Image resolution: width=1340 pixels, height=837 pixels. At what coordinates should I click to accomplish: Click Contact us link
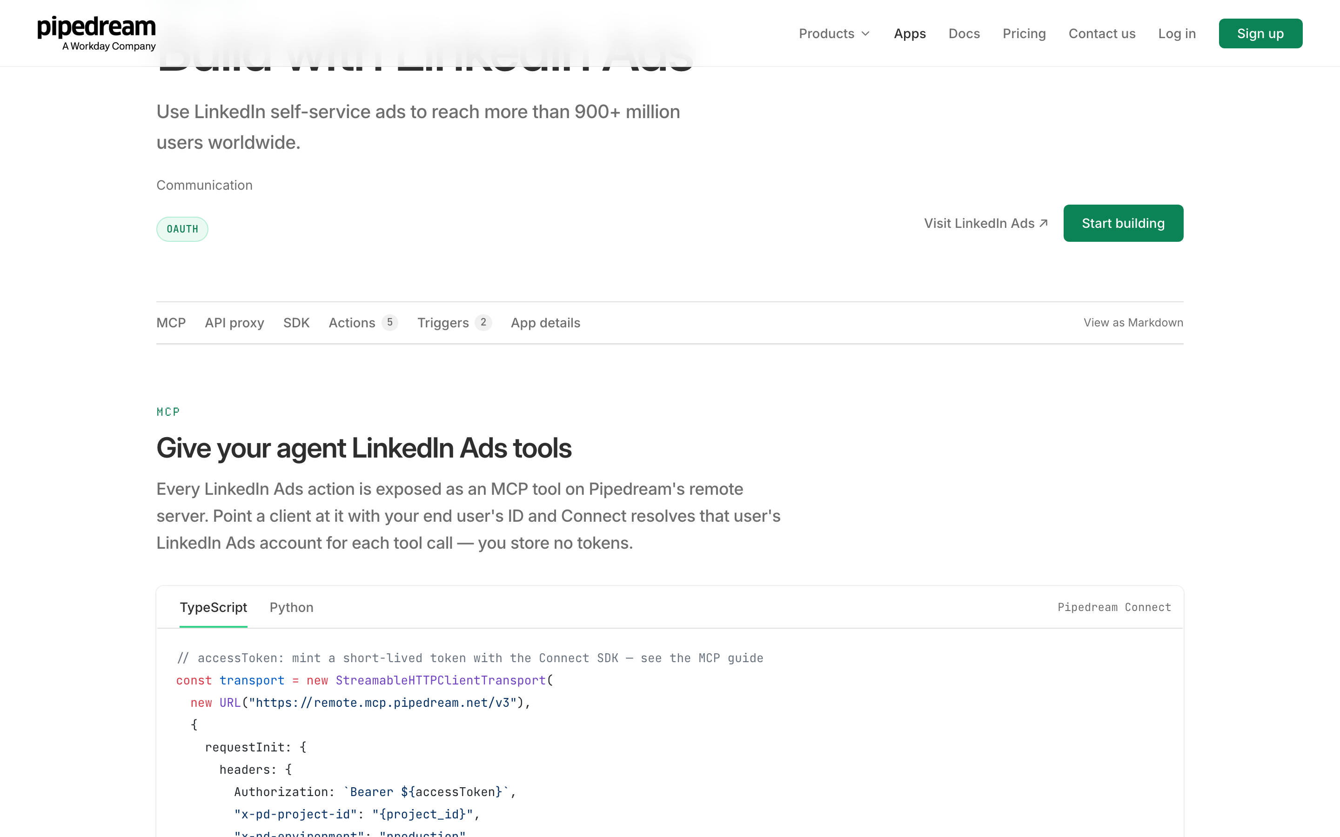tap(1102, 34)
